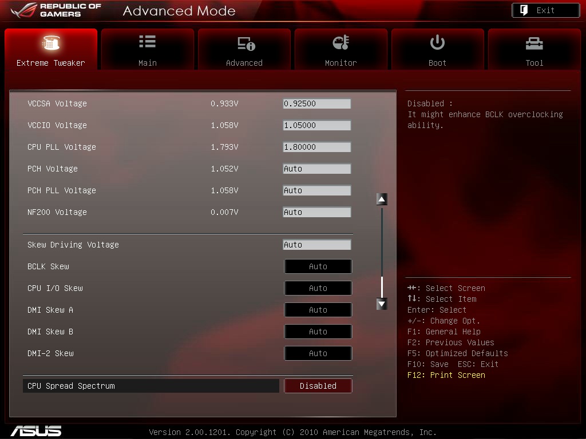
Task: Switch to the Main tab
Action: (148, 49)
